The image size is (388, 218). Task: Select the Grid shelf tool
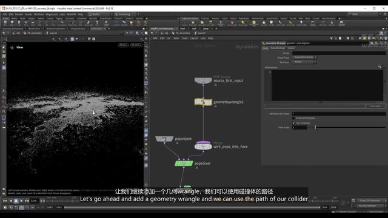coord(33,23)
